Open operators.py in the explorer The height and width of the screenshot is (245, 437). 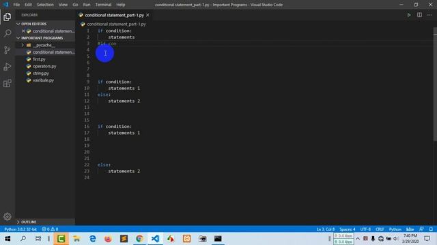tap(44, 66)
